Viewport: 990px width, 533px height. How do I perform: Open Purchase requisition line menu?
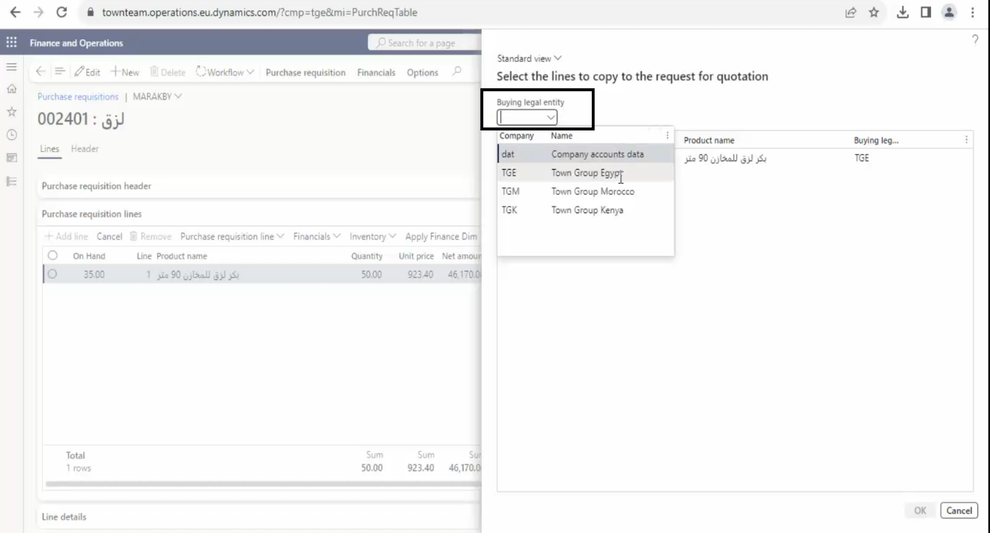tap(233, 236)
